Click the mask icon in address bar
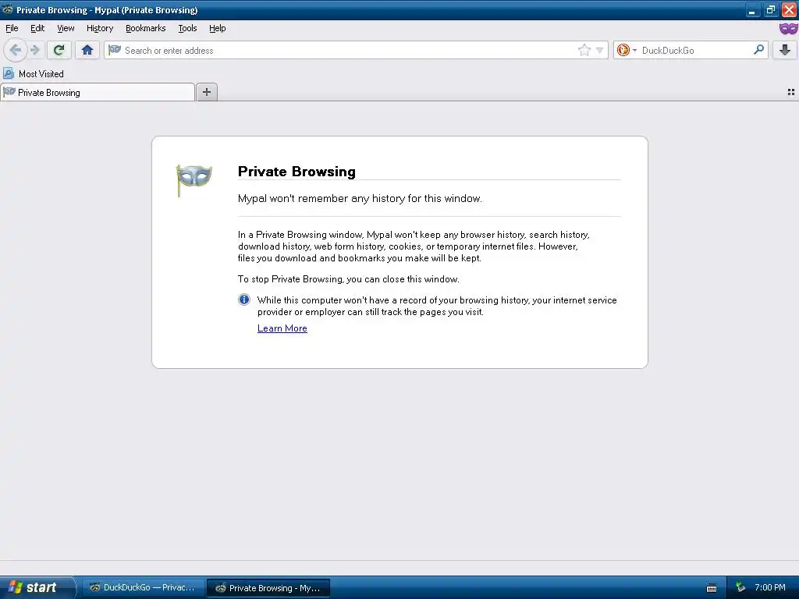This screenshot has width=799, height=599. (115, 49)
